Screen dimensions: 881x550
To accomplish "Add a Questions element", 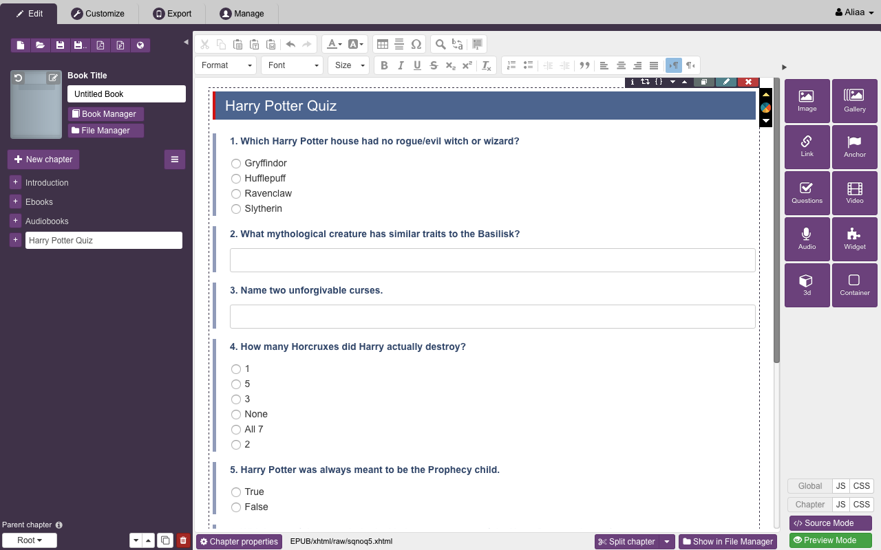I will coord(807,192).
